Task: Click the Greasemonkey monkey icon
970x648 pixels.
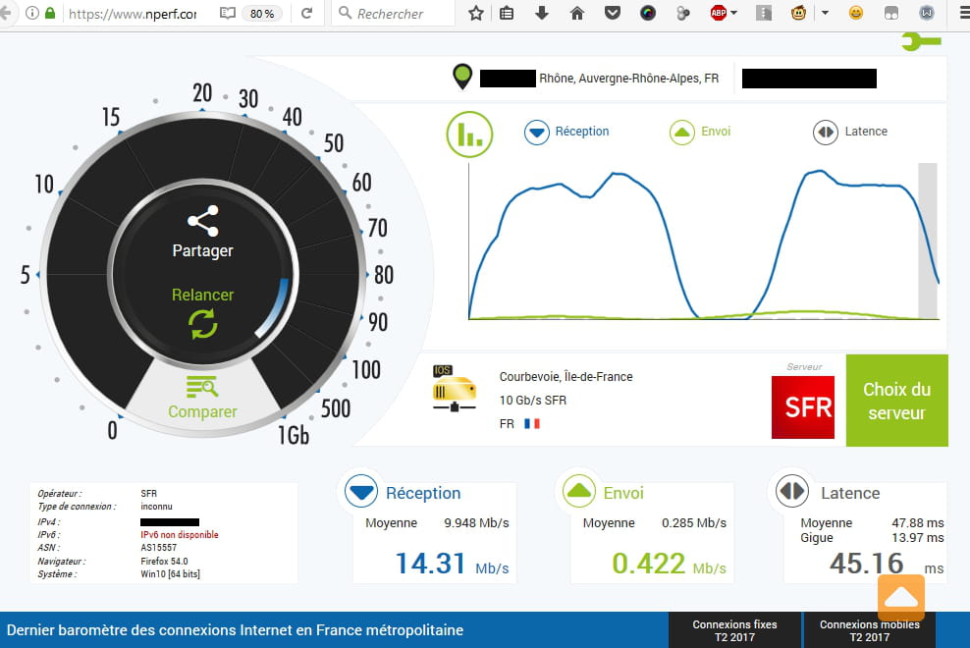Action: 798,13
